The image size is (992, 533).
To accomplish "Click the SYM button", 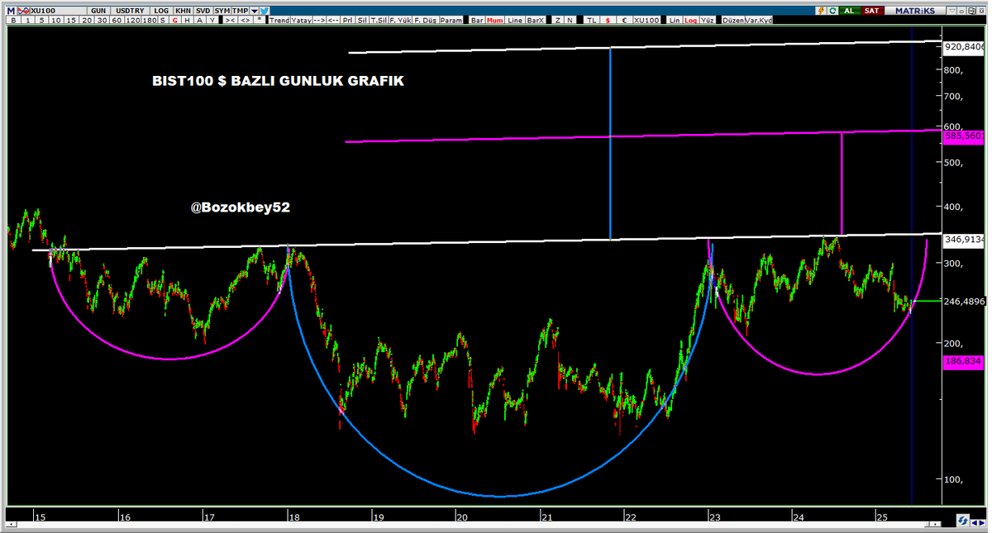I will click(222, 11).
